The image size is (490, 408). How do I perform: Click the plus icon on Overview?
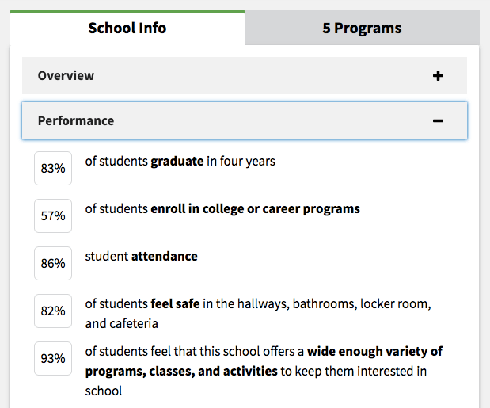tap(438, 76)
